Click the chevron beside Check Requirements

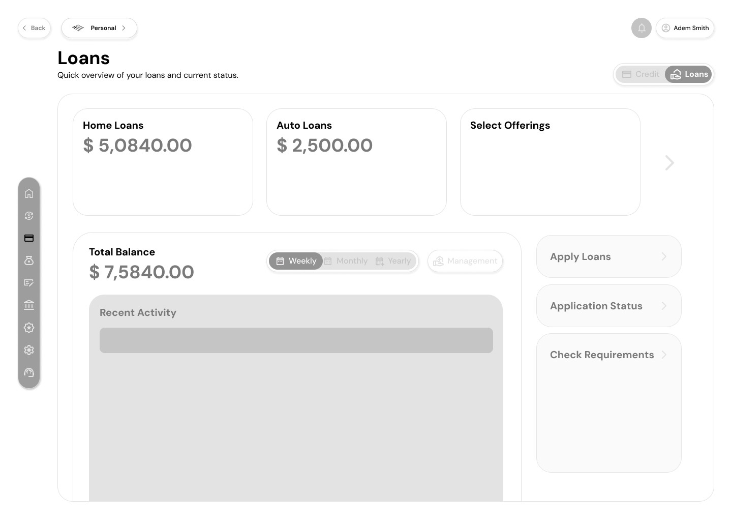tap(664, 355)
